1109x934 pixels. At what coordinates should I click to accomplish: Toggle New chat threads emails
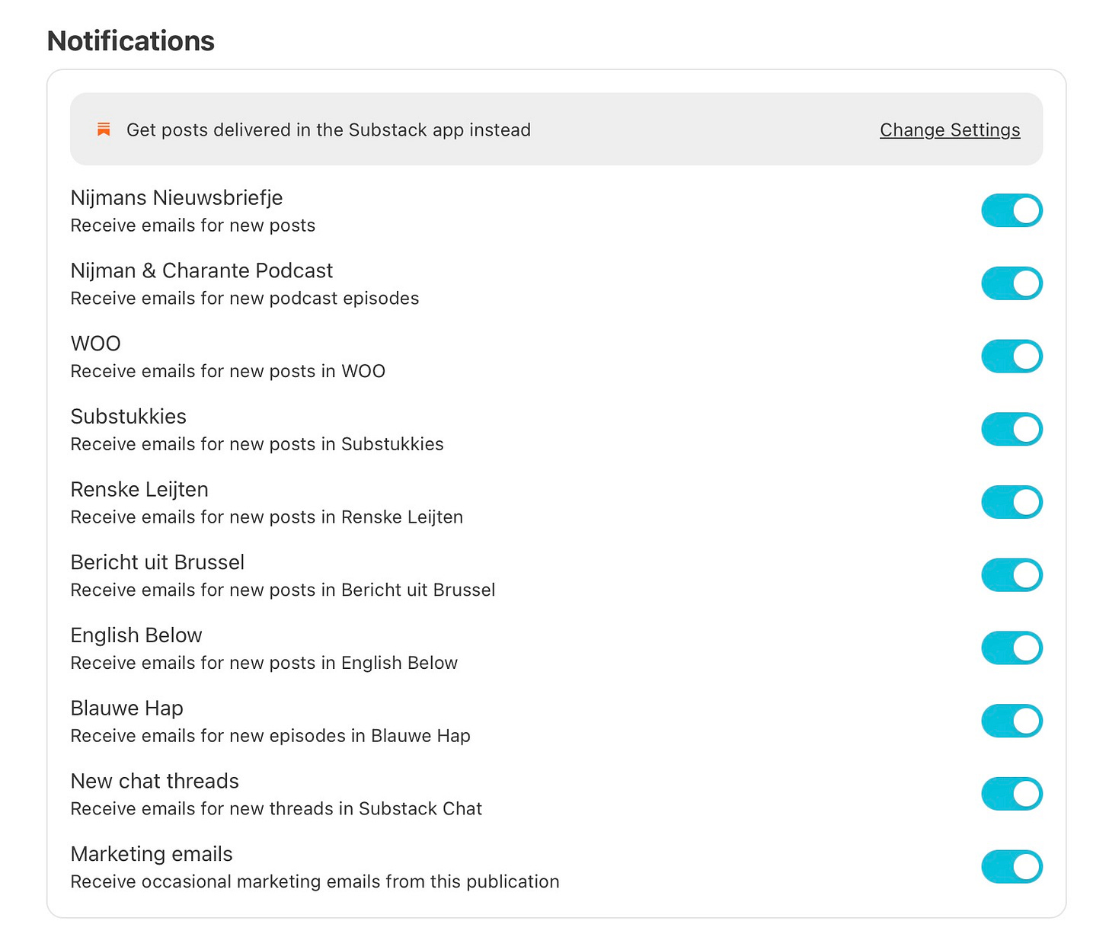click(1012, 794)
